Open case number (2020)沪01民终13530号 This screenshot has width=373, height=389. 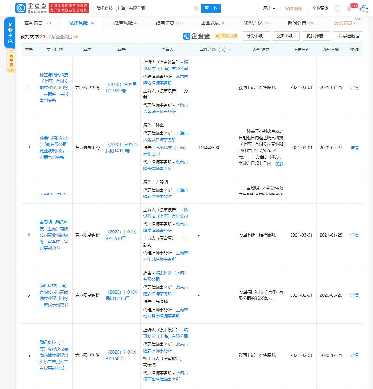point(121,235)
